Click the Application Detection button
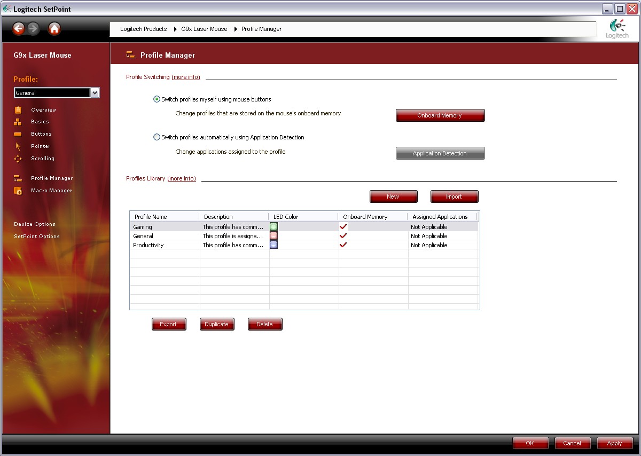This screenshot has width=641, height=456. (440, 153)
